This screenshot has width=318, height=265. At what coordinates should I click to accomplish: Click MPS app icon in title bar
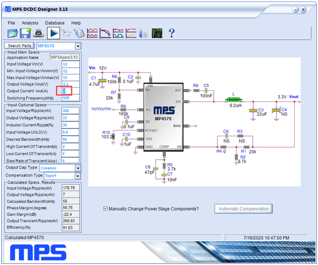click(x=8, y=9)
